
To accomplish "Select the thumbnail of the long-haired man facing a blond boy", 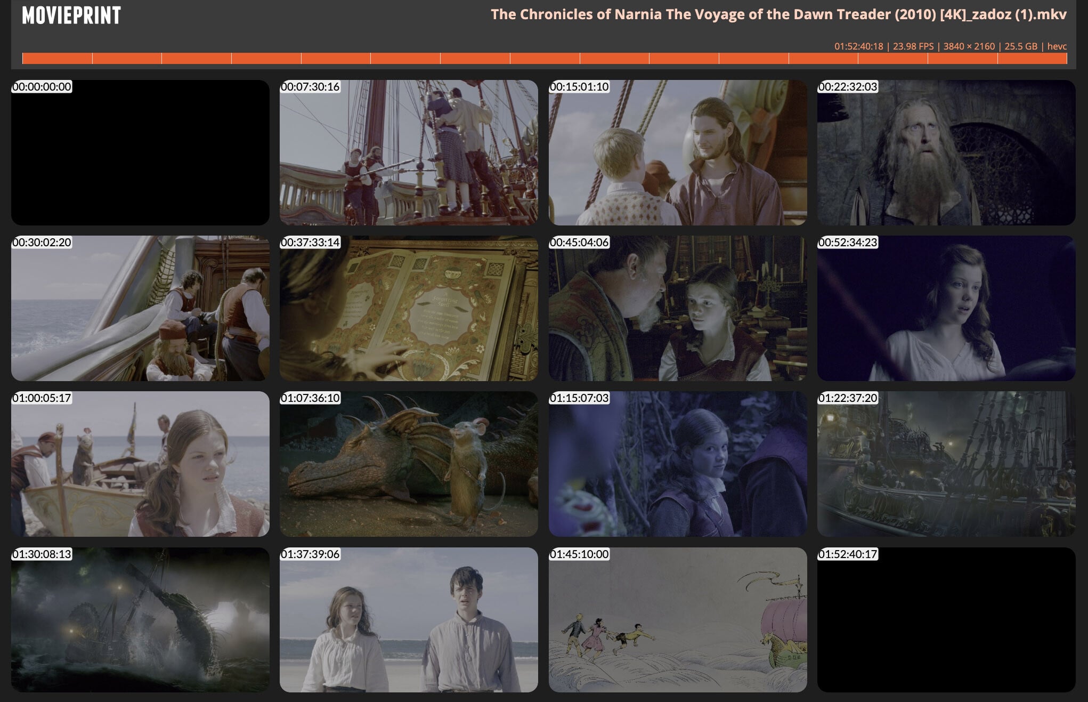I will (678, 152).
